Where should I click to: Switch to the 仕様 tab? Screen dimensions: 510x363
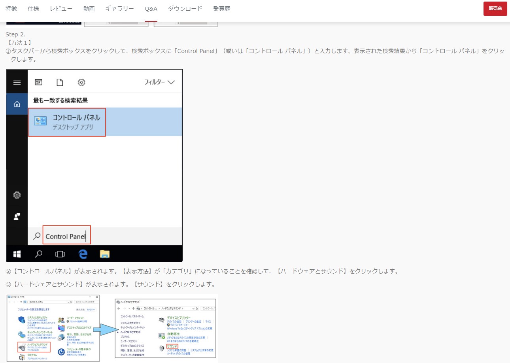[x=33, y=8]
